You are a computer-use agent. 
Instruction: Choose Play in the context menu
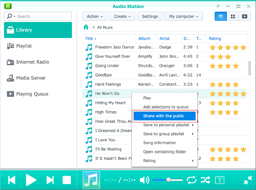[x=164, y=98]
